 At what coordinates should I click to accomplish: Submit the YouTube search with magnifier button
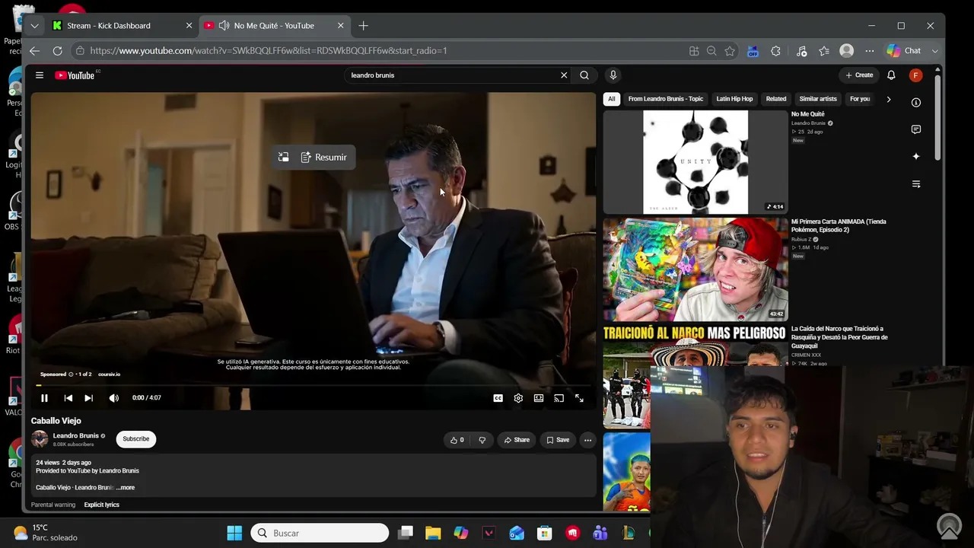584,75
